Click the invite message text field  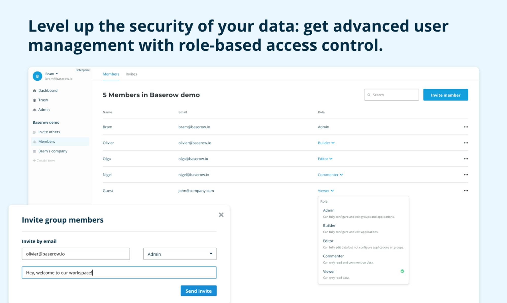point(119,273)
